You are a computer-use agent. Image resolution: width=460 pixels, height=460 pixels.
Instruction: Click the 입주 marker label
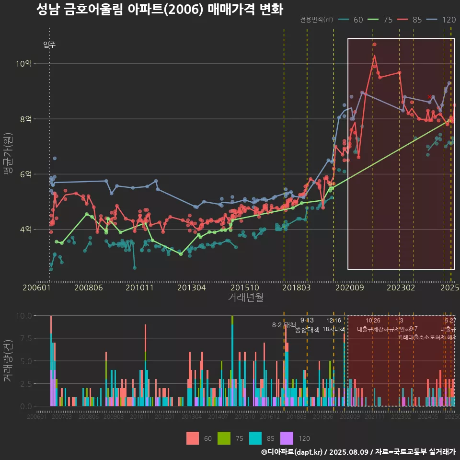(49, 45)
